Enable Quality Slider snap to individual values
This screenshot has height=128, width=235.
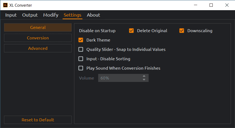(81, 50)
